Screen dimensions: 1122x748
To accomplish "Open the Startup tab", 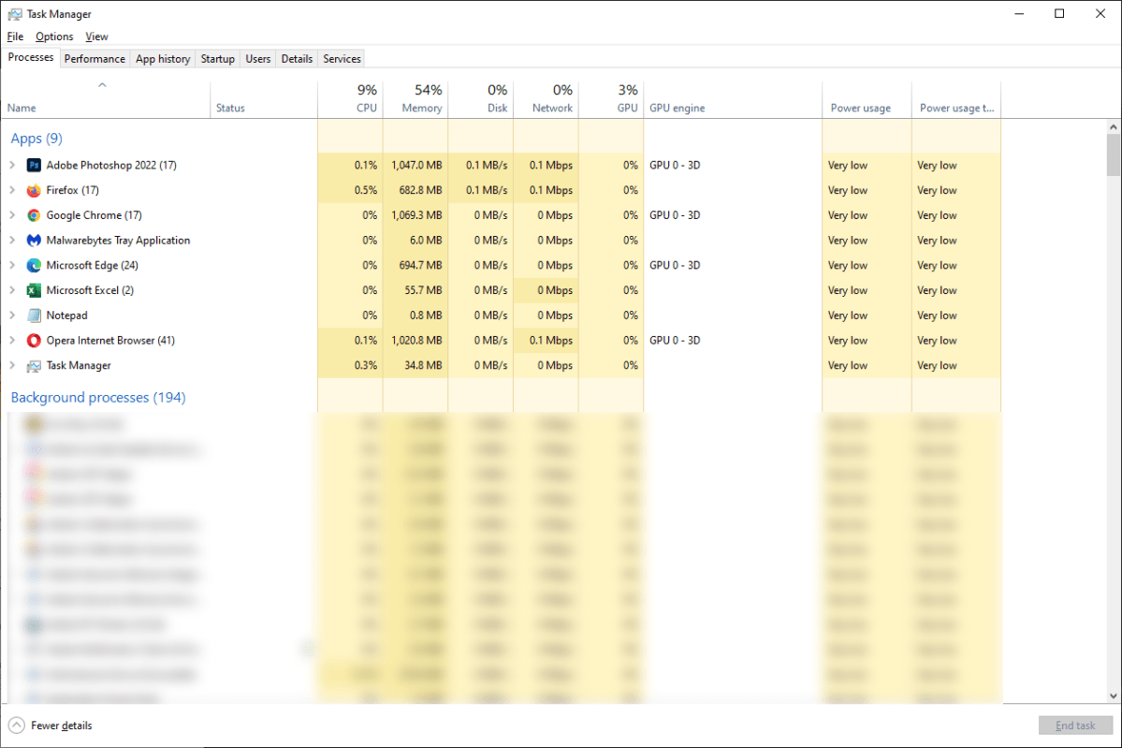I will click(217, 59).
